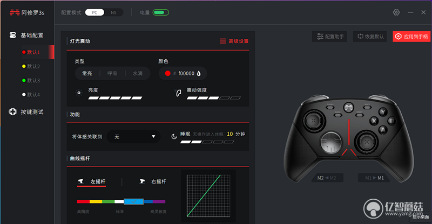
Task: Click the joystick curve graph
Action: click(x=208, y=195)
